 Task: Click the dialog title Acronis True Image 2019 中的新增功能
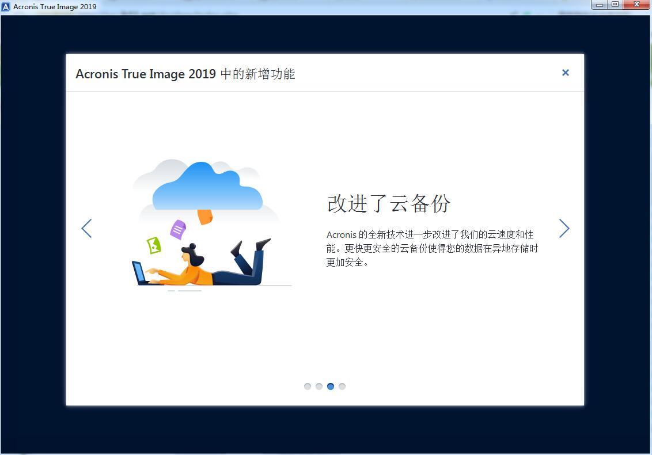185,74
